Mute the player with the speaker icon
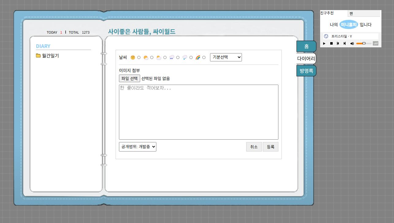394x223 pixels. pyautogui.click(x=352, y=44)
